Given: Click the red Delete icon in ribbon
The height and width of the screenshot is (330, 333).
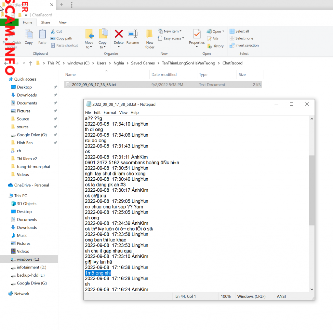Looking at the screenshot, I should click(x=119, y=34).
